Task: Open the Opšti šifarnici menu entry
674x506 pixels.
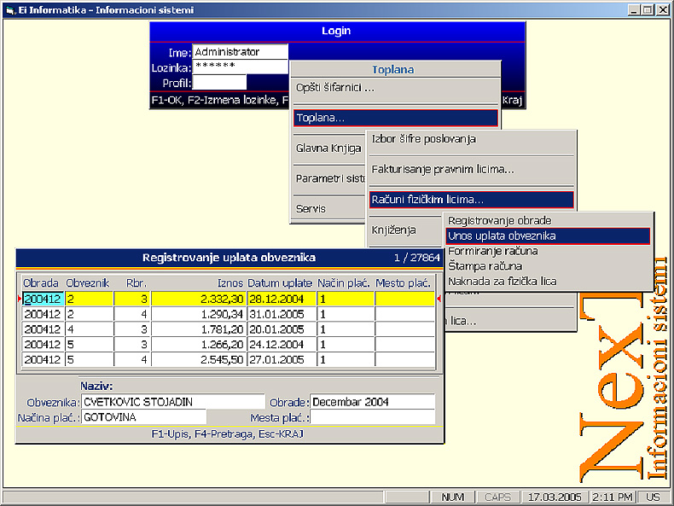Action: click(334, 87)
